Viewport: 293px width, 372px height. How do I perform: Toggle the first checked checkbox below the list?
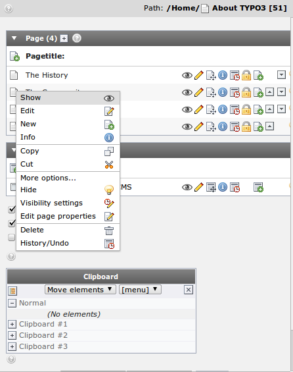(12, 209)
